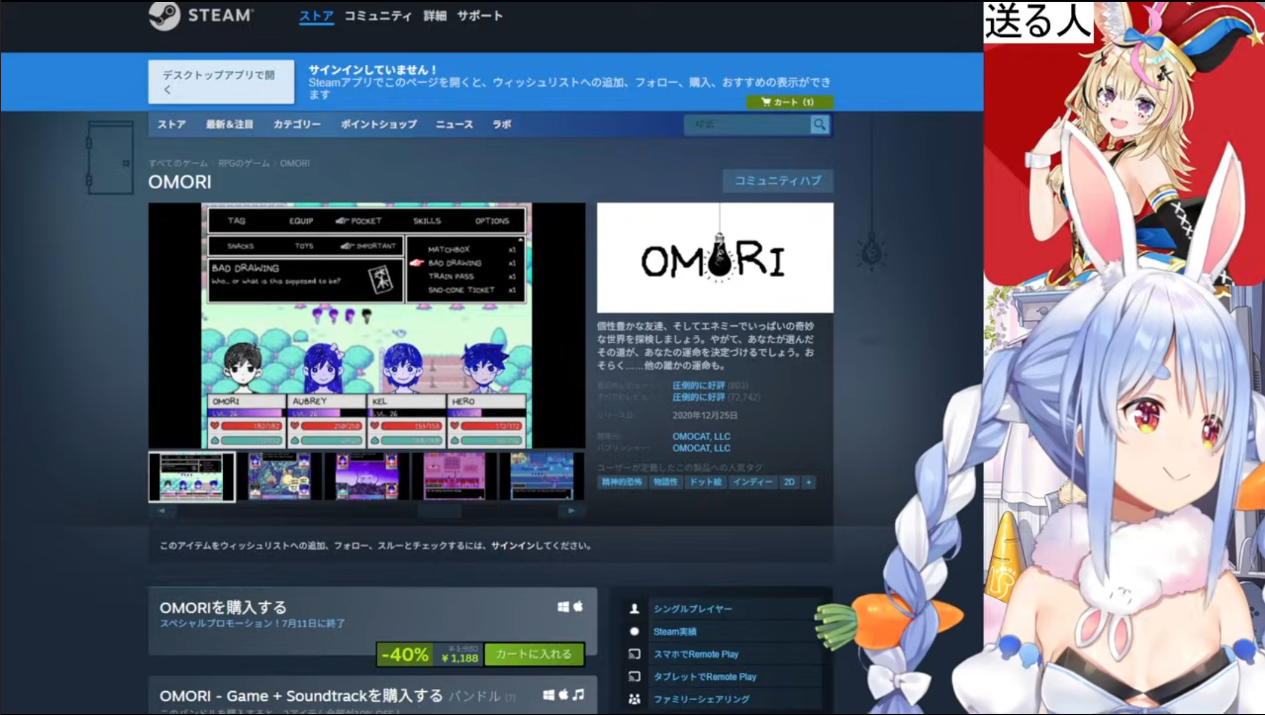The height and width of the screenshot is (715, 1265).
Task: Open スマホでRemote Play link
Action: pyautogui.click(x=696, y=654)
